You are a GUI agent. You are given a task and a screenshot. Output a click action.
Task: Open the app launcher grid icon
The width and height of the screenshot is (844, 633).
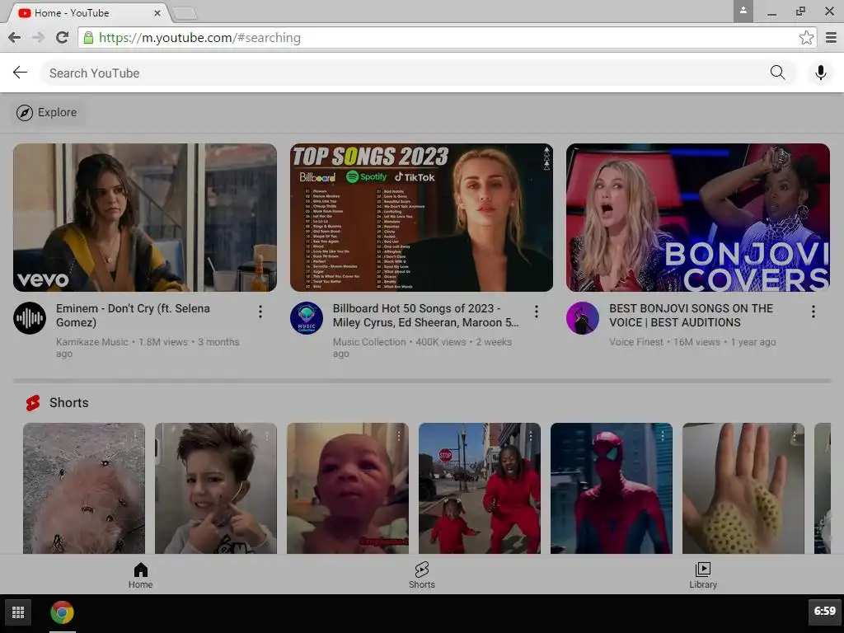(18, 612)
